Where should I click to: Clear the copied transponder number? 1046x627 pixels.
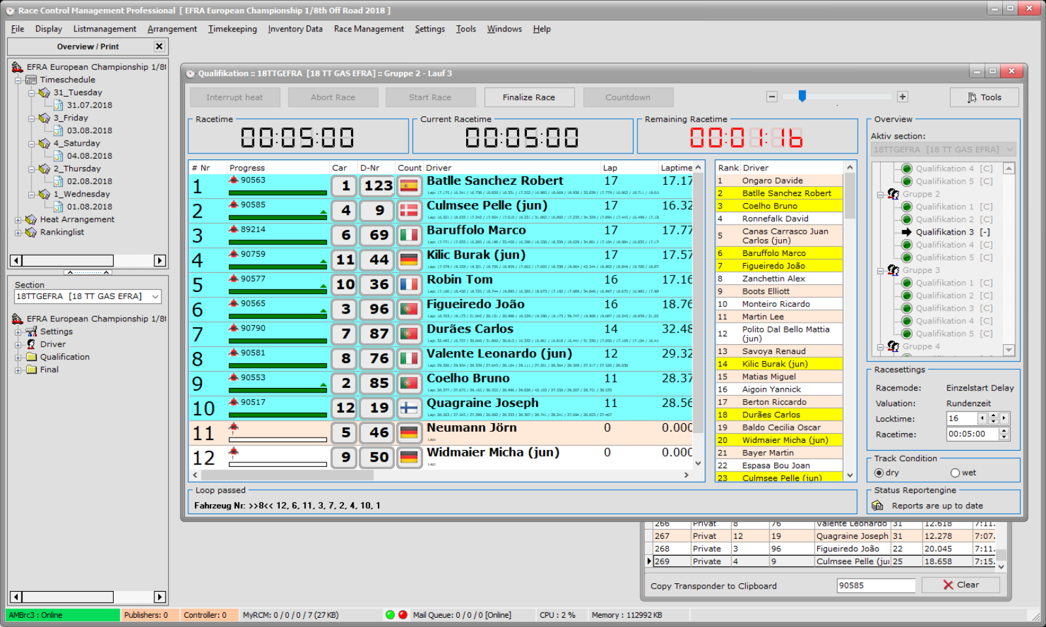tap(960, 585)
